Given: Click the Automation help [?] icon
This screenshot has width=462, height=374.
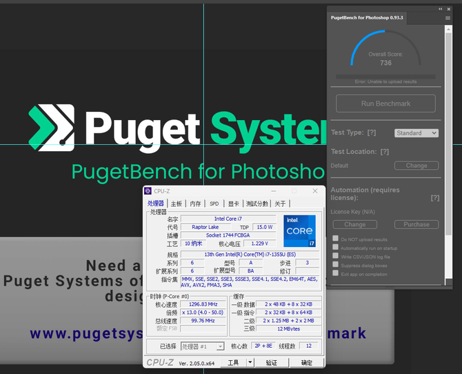Looking at the screenshot, I should [x=435, y=197].
